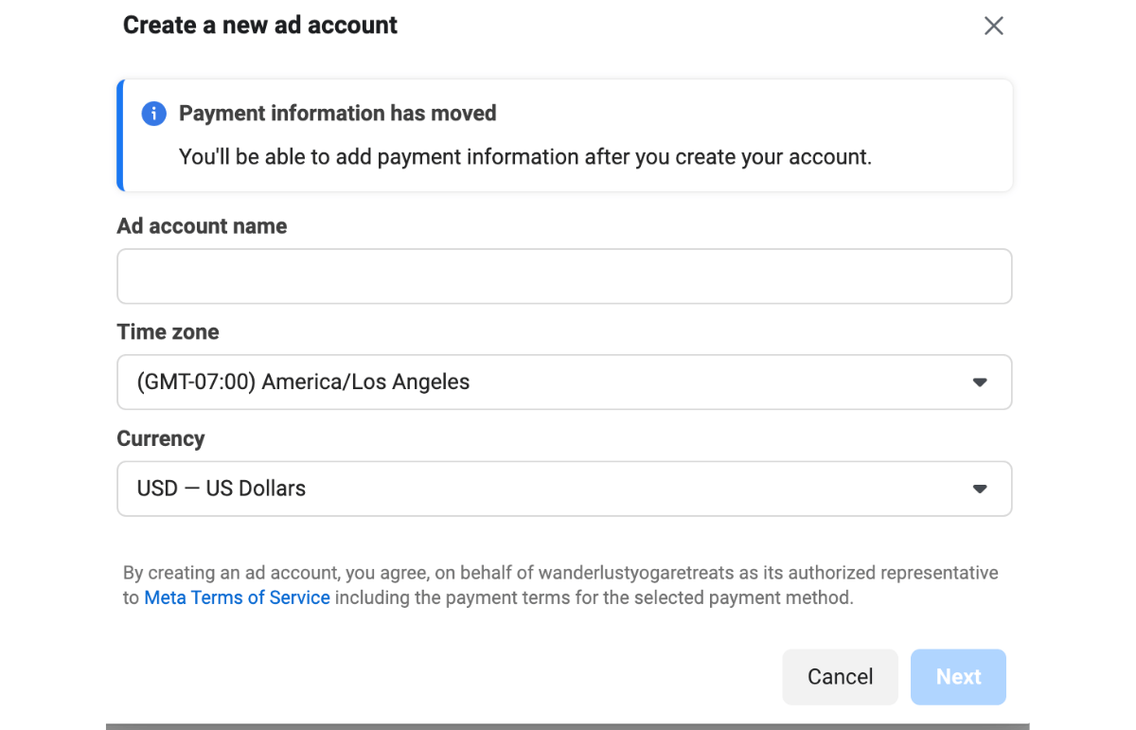The width and height of the screenshot is (1136, 730).
Task: Click the wanderlustyogaretreats agreement disclaimer text
Action: [x=560, y=573]
